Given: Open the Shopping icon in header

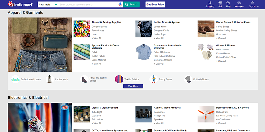Looking at the screenshot, I should 210,4.
